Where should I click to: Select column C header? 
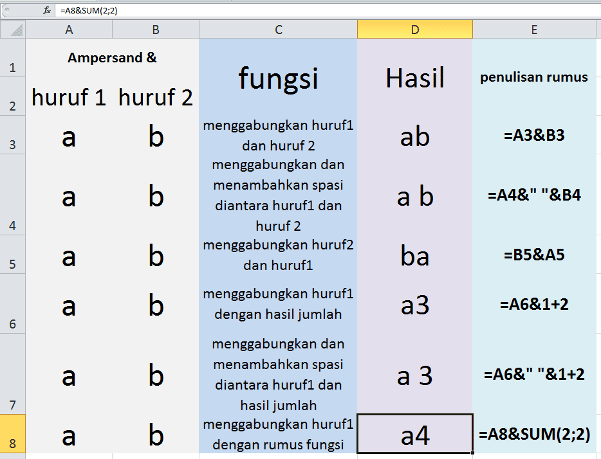(x=278, y=30)
